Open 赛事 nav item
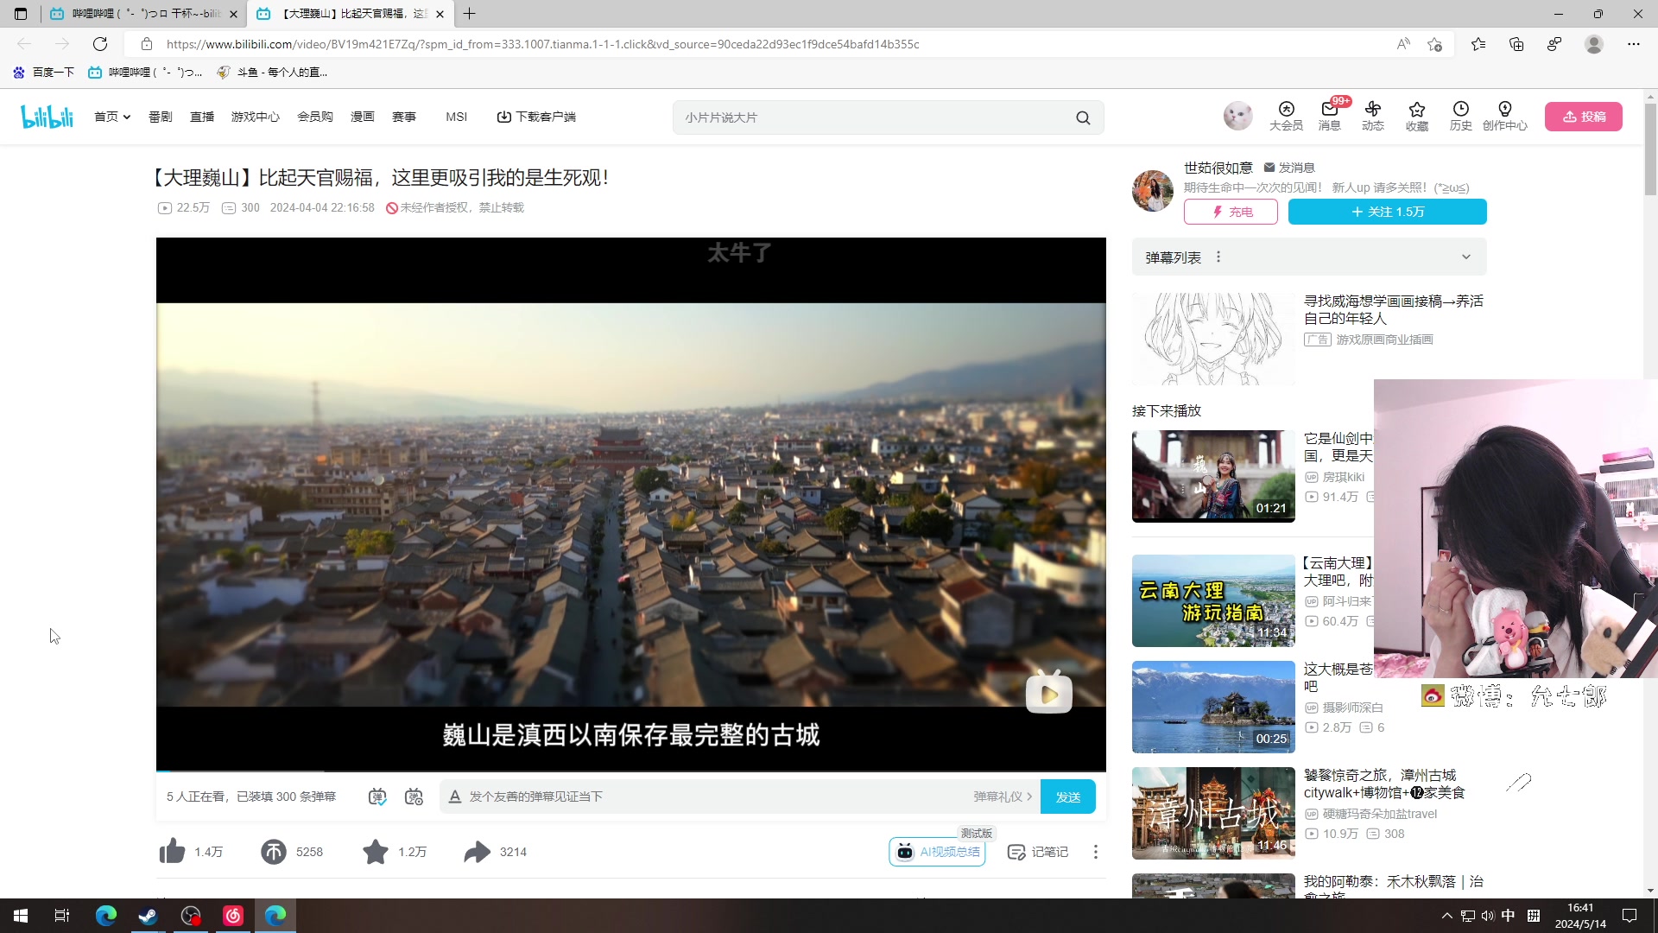The height and width of the screenshot is (933, 1658). 404,117
